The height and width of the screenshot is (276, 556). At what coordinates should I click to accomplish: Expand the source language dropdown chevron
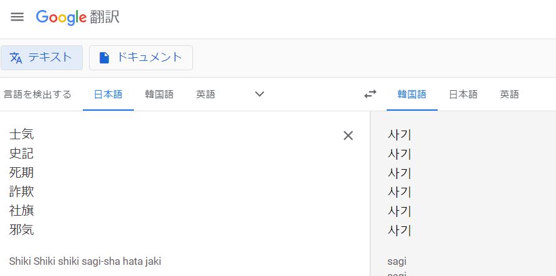(x=260, y=94)
